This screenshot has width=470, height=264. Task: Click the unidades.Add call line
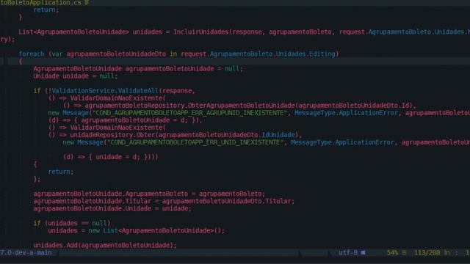point(105,246)
